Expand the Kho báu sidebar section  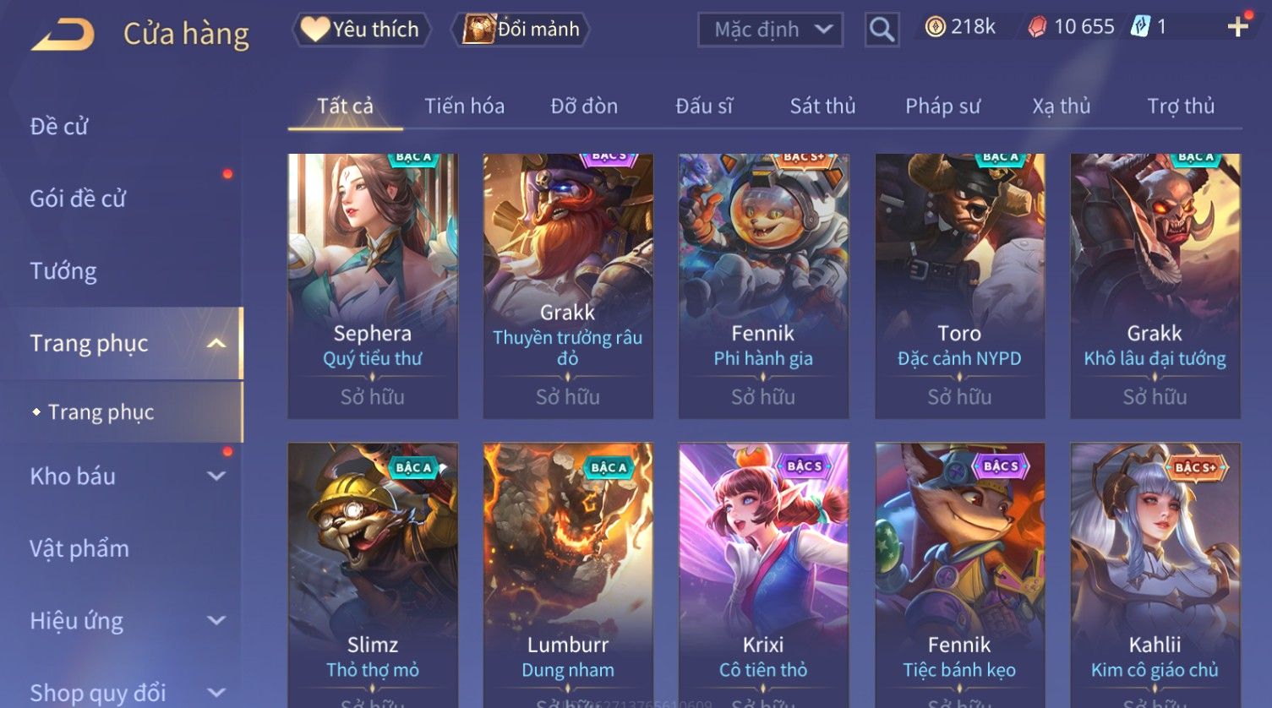[x=216, y=476]
